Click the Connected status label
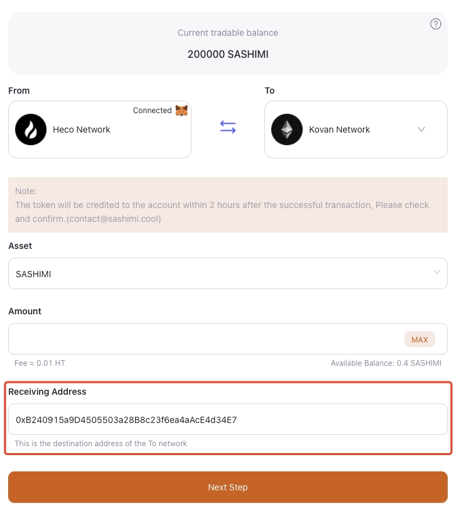 (x=152, y=111)
